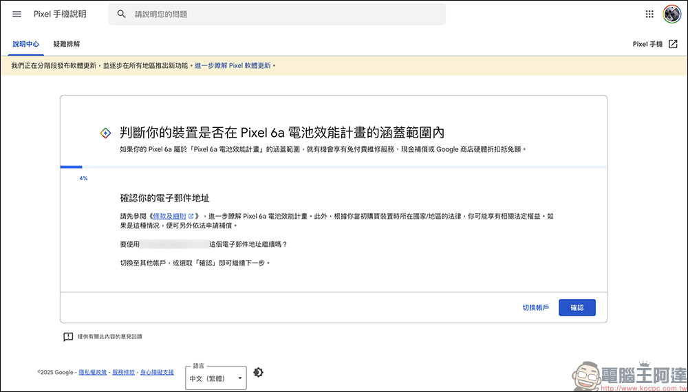This screenshot has height=392, width=688.
Task: Open the 條款及細則 link
Action: pyautogui.click(x=169, y=216)
